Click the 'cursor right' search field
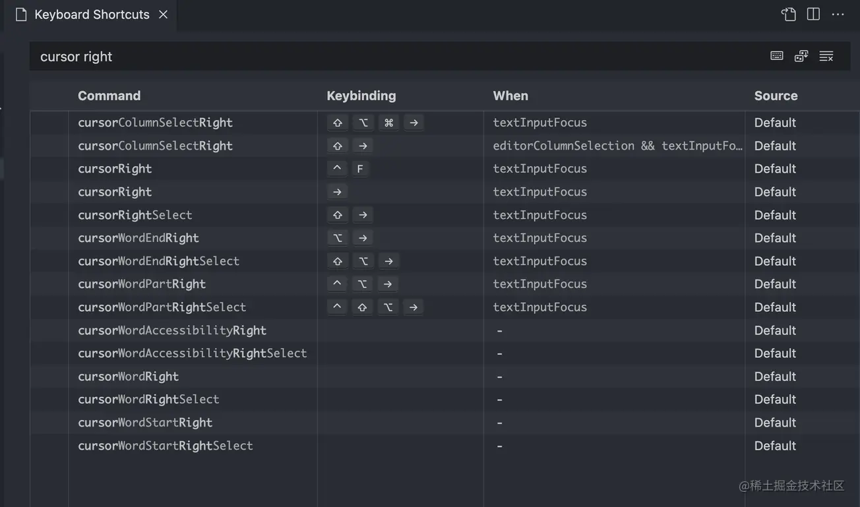 396,57
